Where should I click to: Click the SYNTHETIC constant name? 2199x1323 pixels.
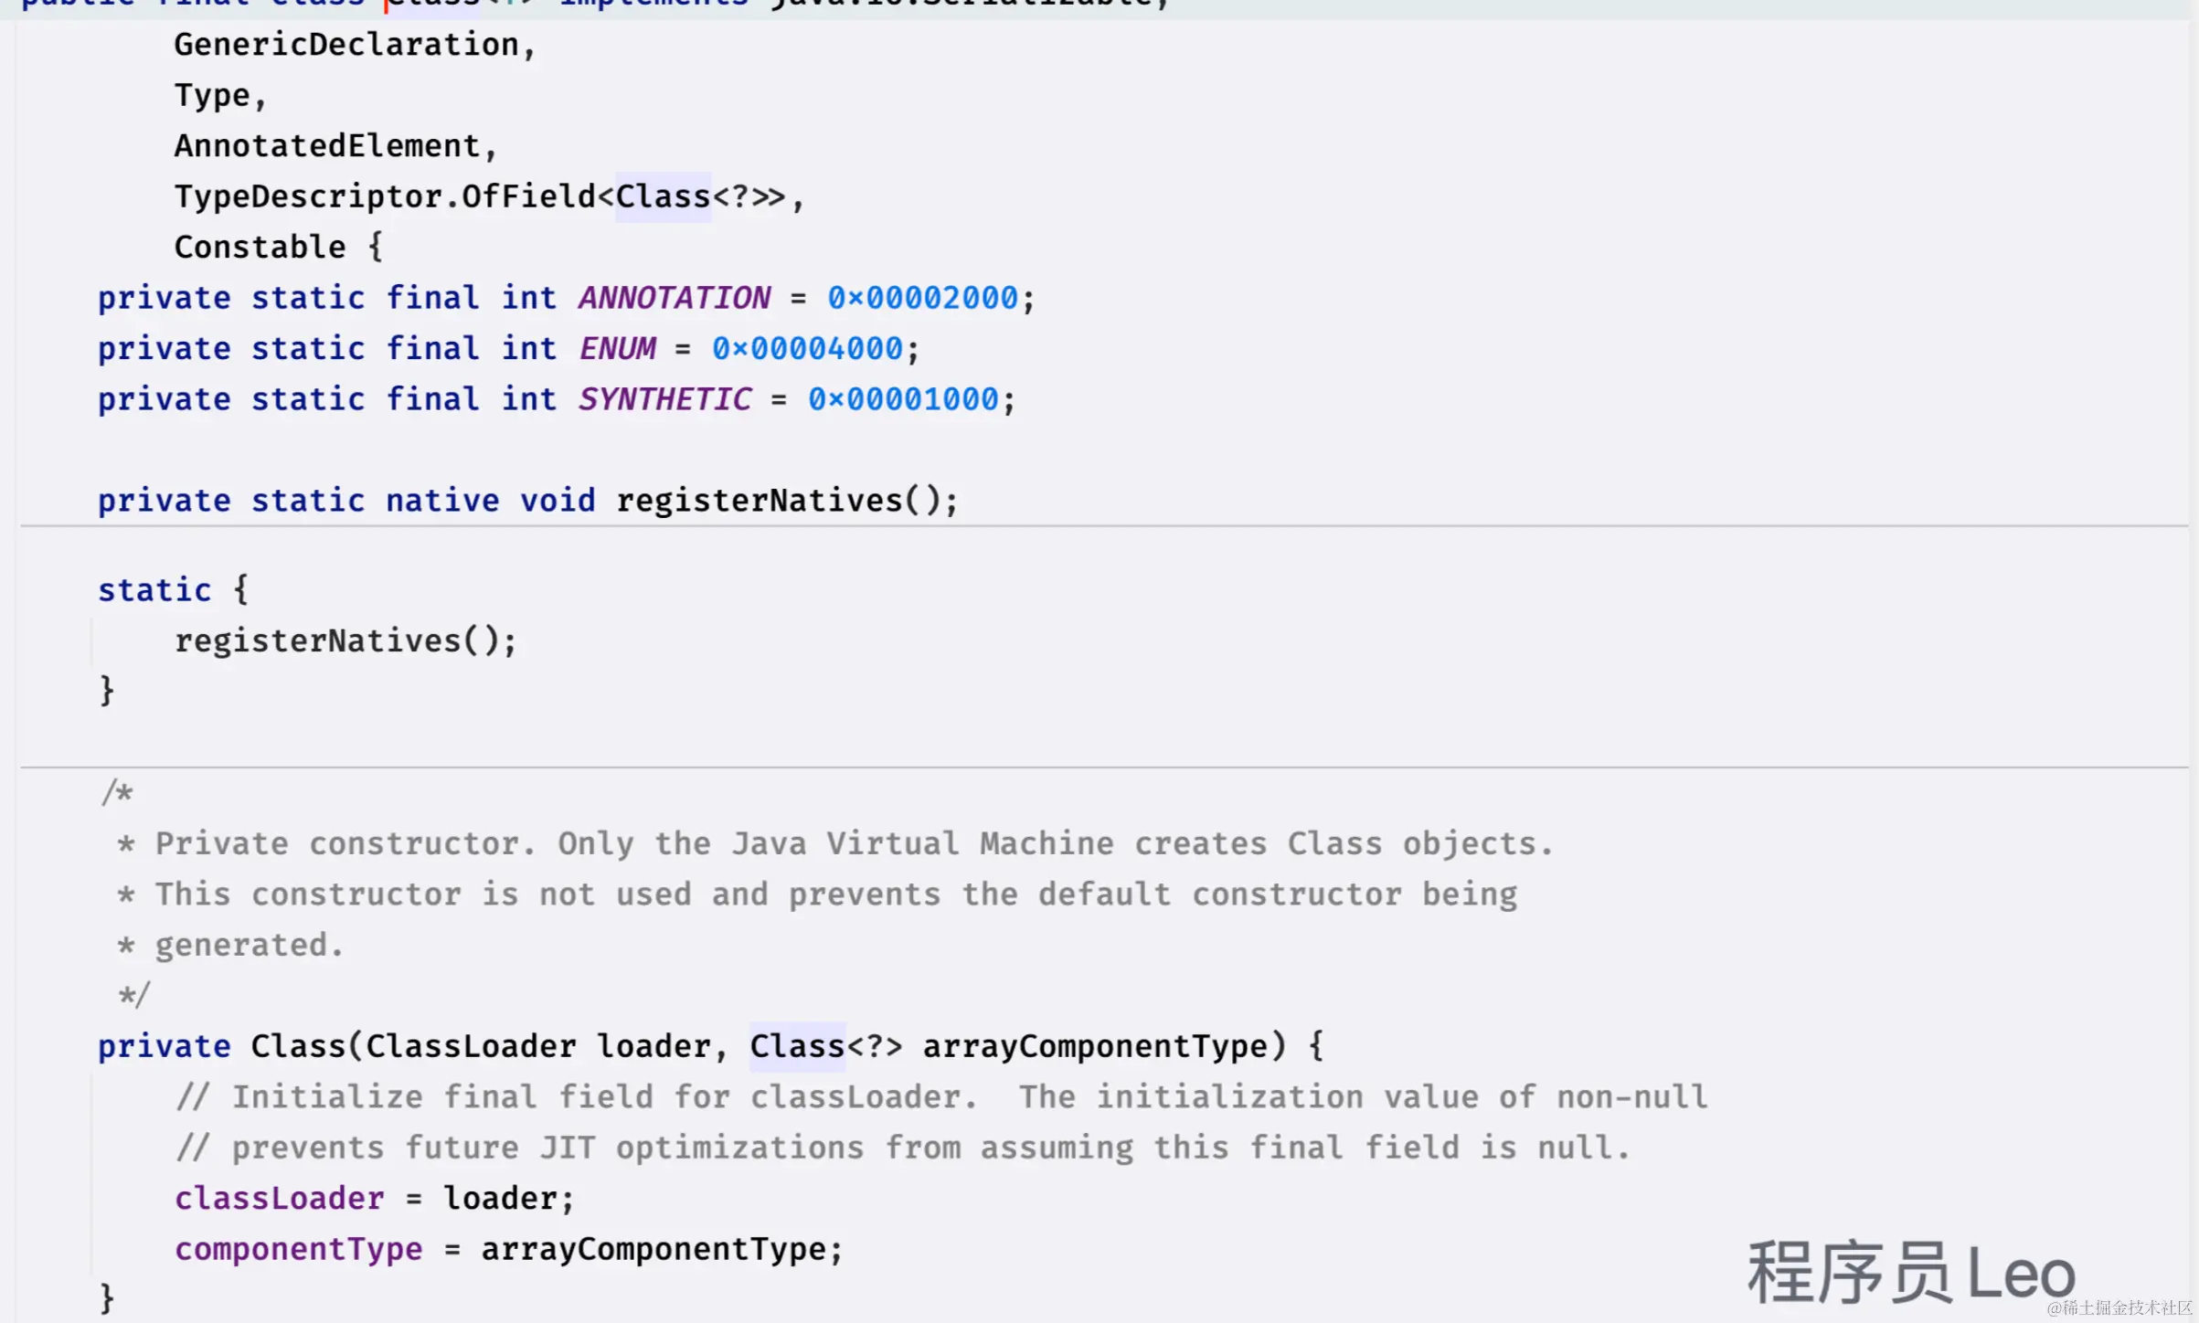pyautogui.click(x=664, y=399)
